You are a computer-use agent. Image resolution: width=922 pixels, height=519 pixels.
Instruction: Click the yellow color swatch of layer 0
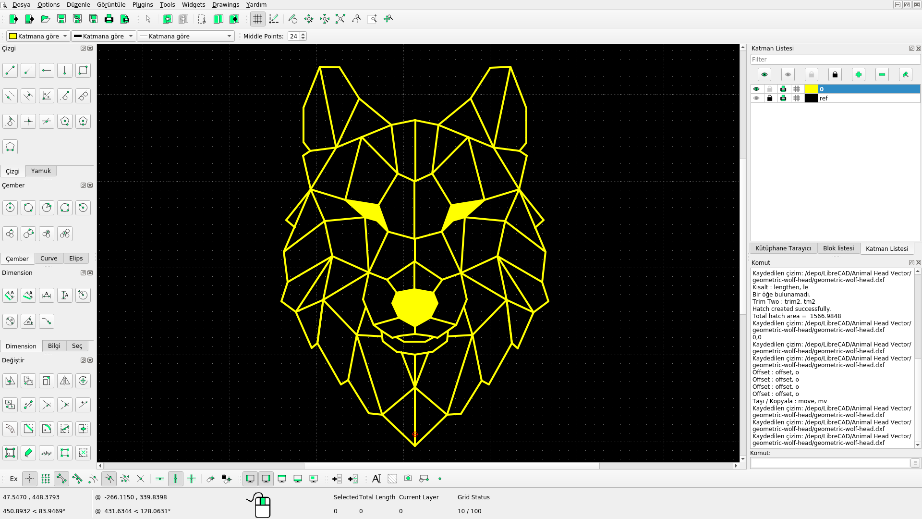[811, 89]
